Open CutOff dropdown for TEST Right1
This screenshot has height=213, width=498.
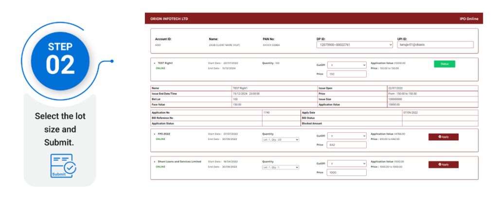346,65
